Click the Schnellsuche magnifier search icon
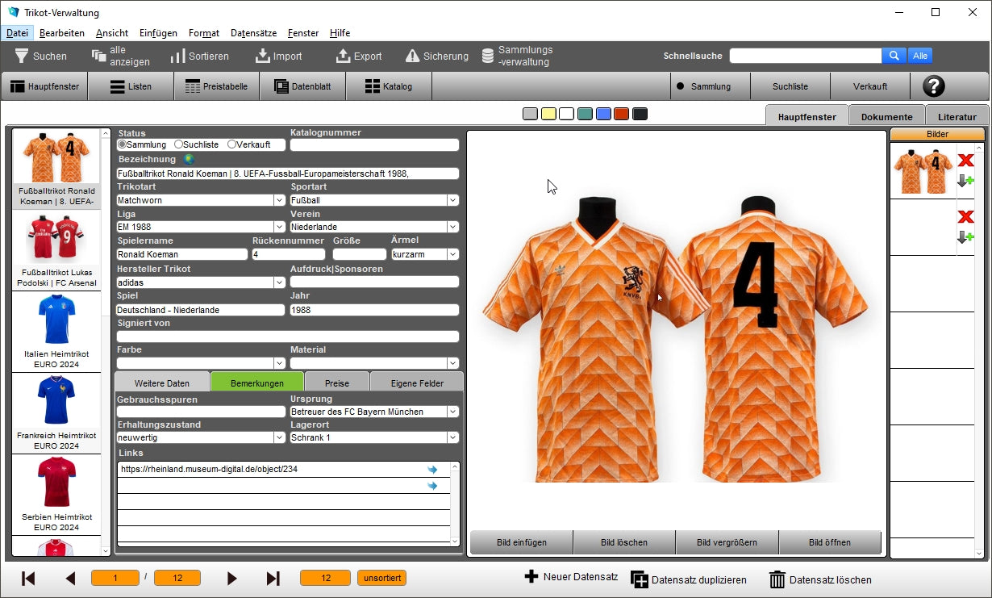The image size is (992, 598). click(x=894, y=56)
